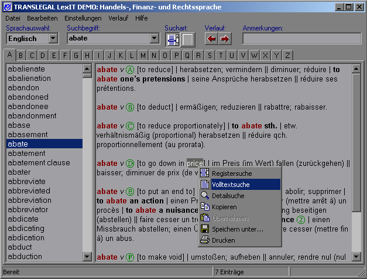The height and width of the screenshot is (279, 367).
Task: Go forward in Verlauf history
Action: [x=225, y=39]
